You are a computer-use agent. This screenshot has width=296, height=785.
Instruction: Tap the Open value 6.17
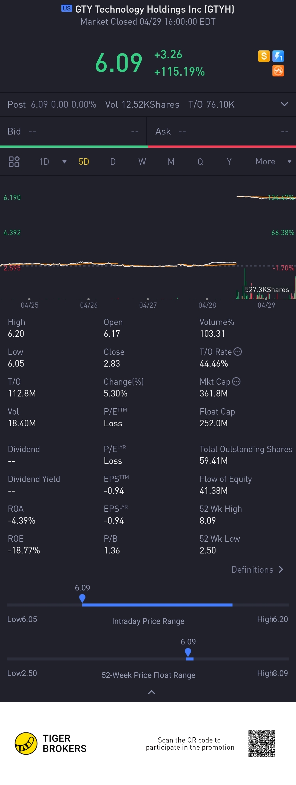[x=112, y=334]
